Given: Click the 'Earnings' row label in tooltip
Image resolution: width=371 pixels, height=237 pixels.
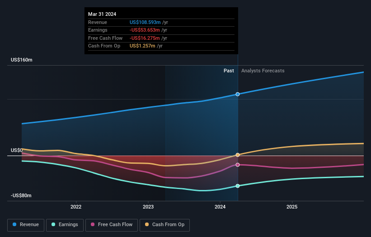Looking at the screenshot, I should pyautogui.click(x=98, y=30).
